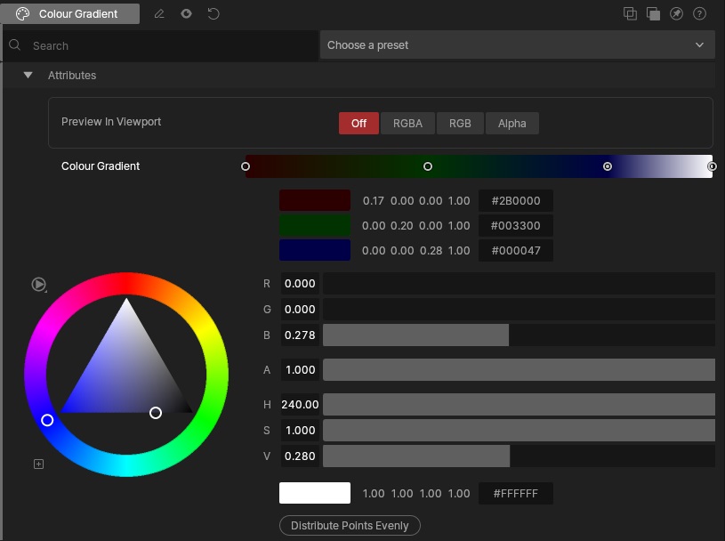Click the dark blue colour swatch
This screenshot has width=725, height=541.
tap(315, 250)
